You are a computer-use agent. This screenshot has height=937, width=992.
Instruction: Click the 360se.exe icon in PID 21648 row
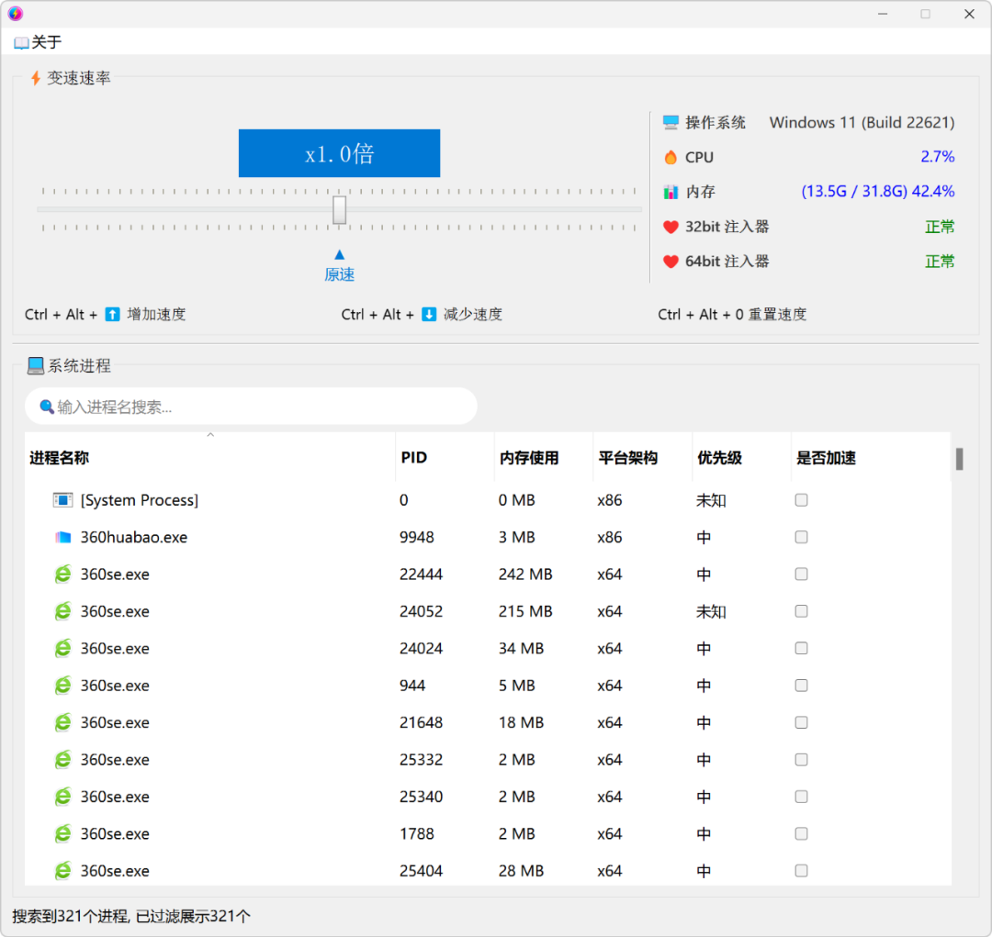[62, 722]
